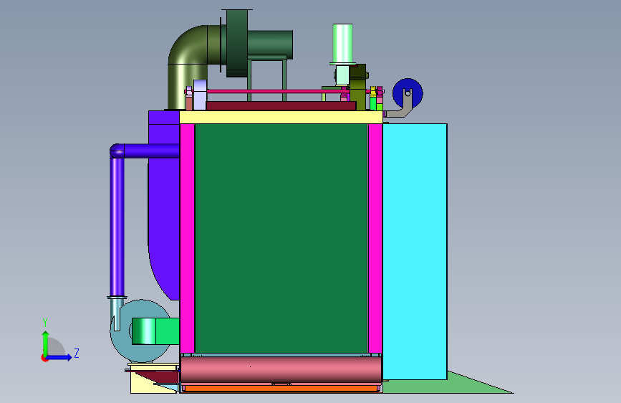Select the dark red plate on the top
Viewport: 621px width, 403px height.
pos(281,106)
